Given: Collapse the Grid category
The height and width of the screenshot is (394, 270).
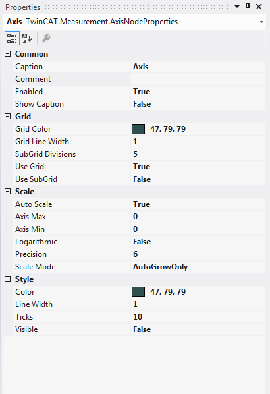Looking at the screenshot, I should click(8, 117).
